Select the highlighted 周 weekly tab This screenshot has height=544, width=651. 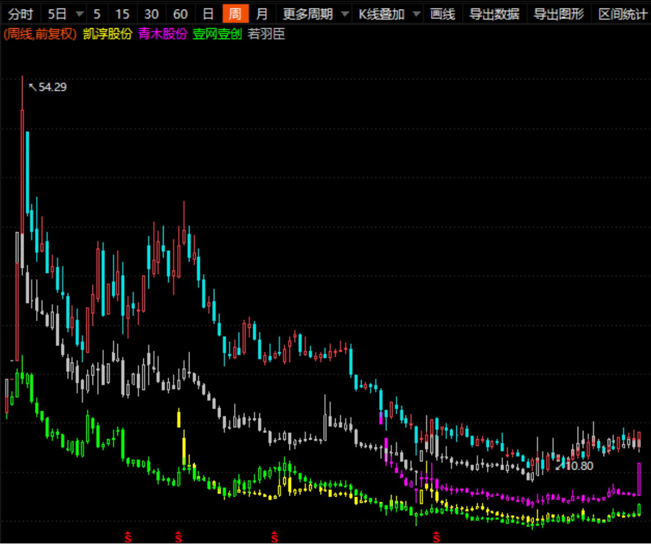pos(235,14)
